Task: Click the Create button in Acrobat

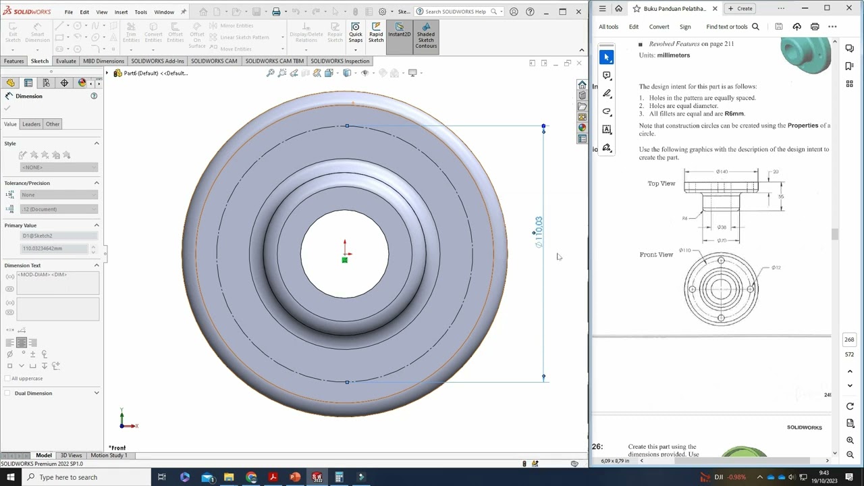Action: (740, 9)
